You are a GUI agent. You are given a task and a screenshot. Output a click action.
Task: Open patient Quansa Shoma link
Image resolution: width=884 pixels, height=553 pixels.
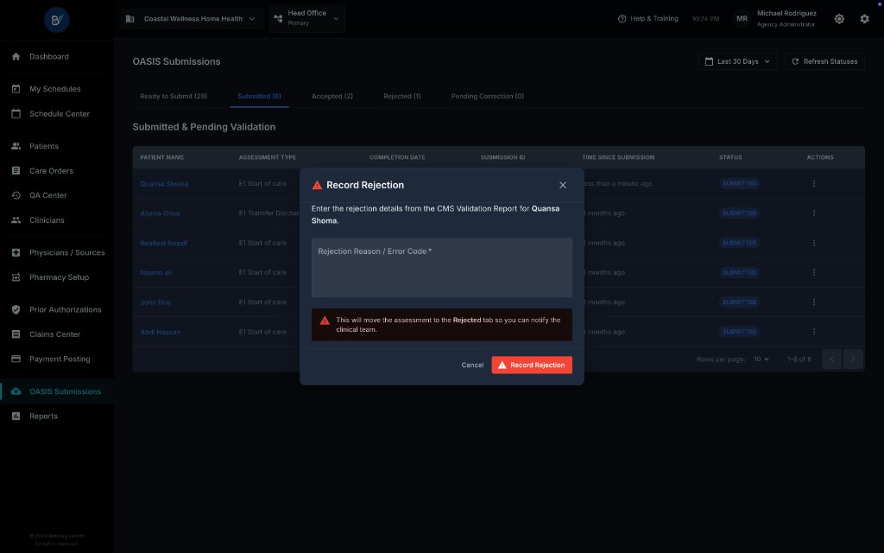(x=164, y=184)
